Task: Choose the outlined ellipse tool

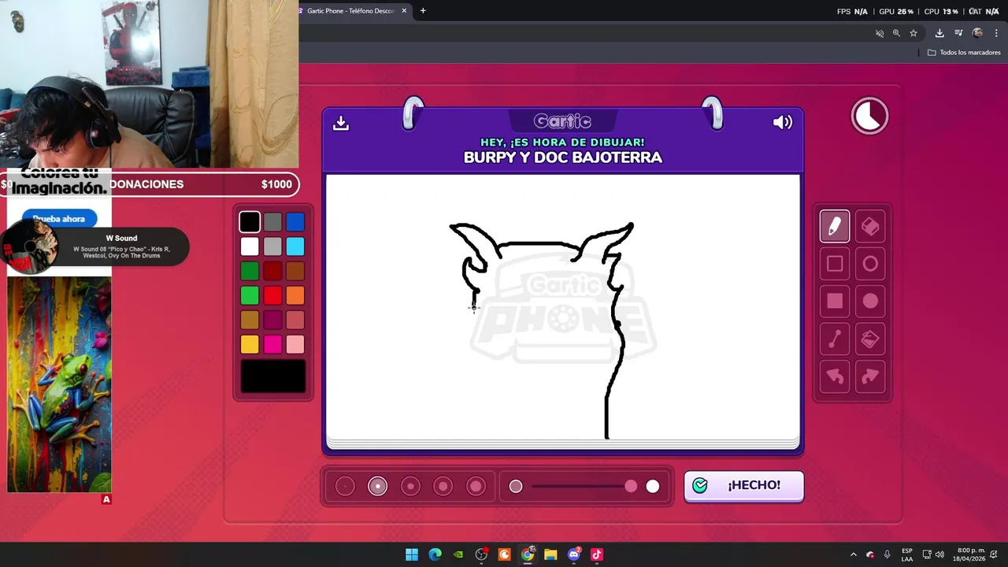Action: point(870,264)
